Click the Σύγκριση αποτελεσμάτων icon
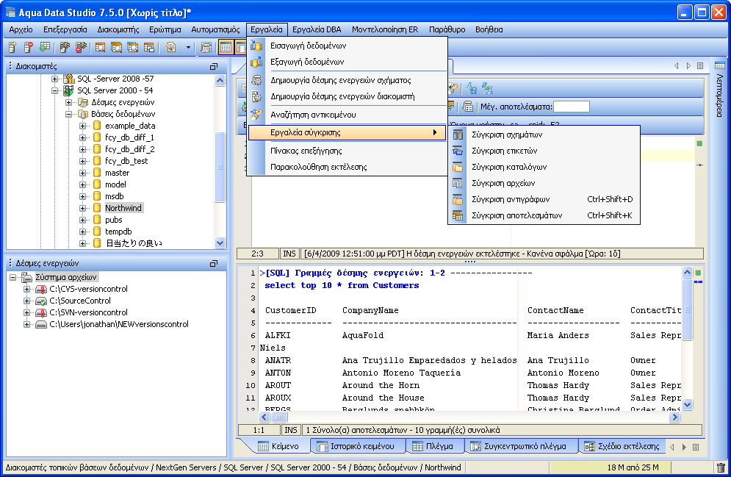731x477 pixels. pos(458,215)
